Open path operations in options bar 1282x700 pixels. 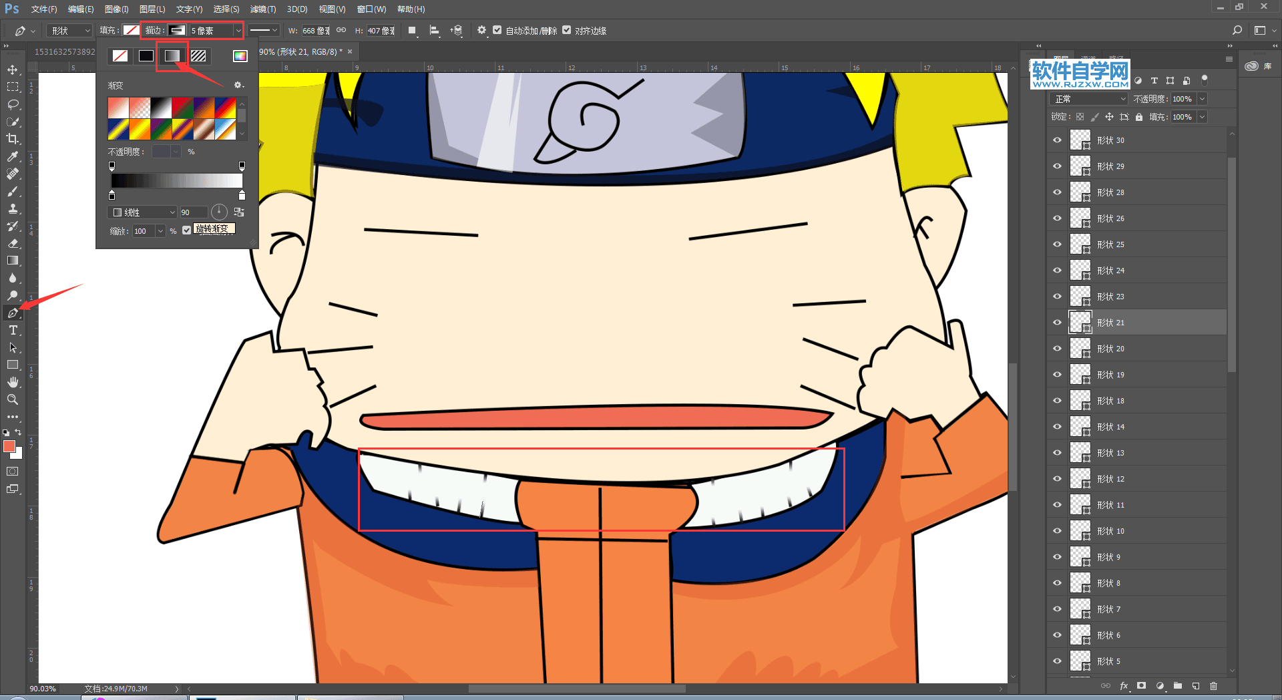pyautogui.click(x=413, y=31)
